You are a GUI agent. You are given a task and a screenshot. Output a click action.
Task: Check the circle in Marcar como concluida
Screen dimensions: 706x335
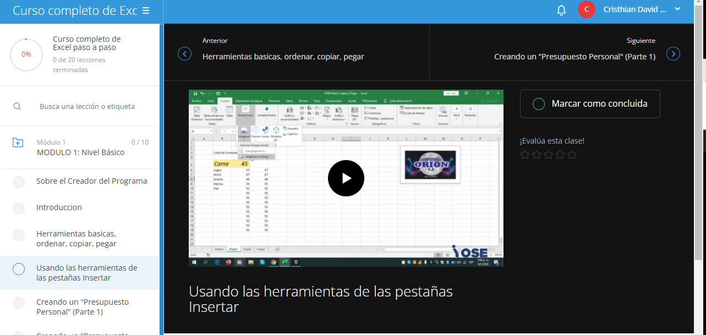(x=539, y=104)
